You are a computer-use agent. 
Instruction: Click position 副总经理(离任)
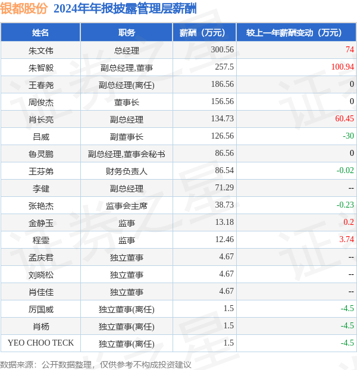127,85
